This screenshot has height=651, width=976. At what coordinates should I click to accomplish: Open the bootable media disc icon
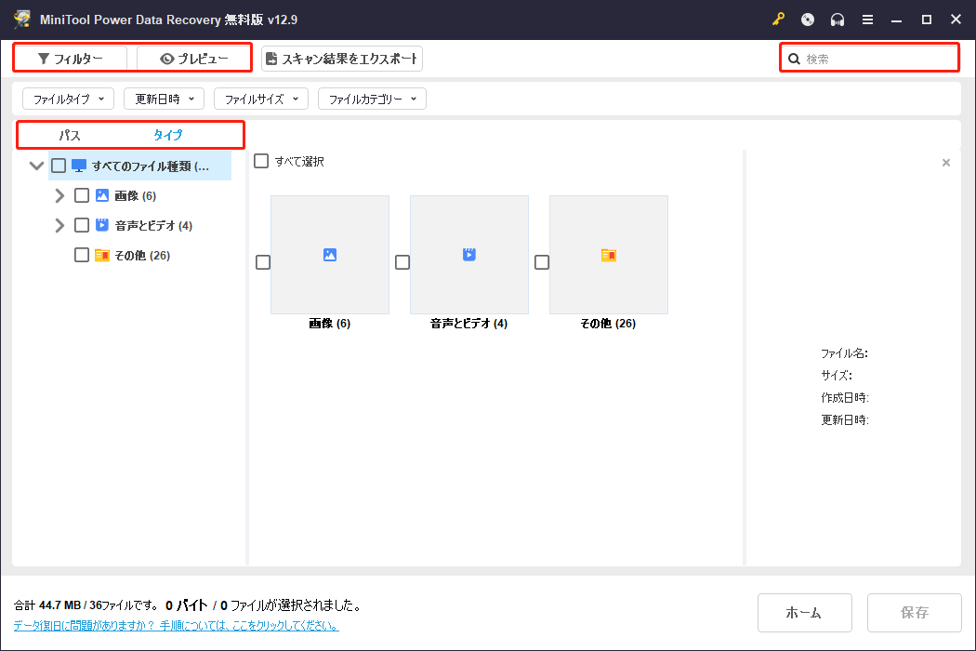pos(808,20)
